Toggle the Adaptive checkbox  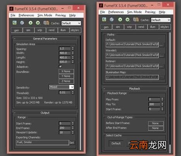60,66
